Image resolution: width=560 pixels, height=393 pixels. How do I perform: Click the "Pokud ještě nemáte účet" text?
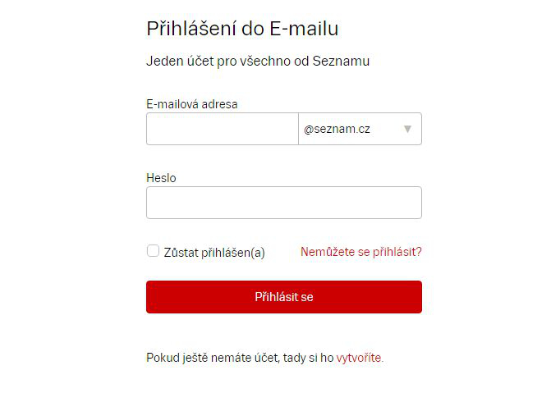tap(213, 358)
